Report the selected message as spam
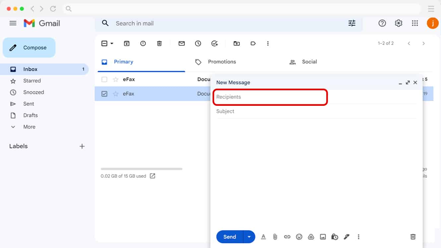 143,43
